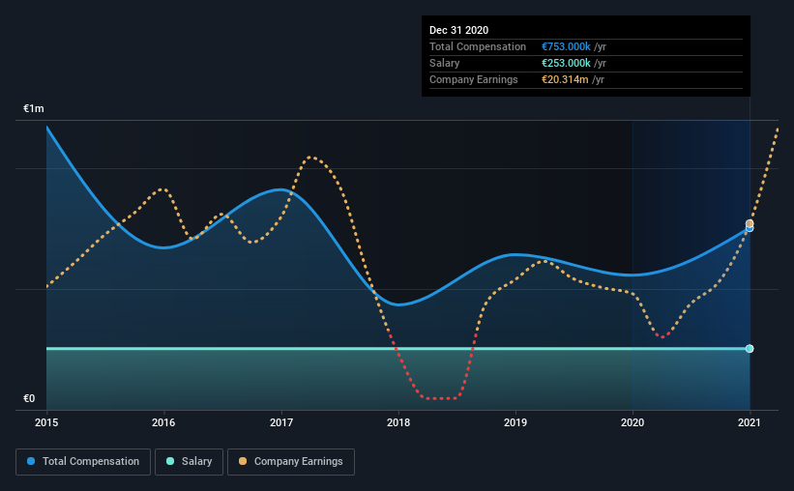The width and height of the screenshot is (794, 491).
Task: Select the 2017 axis label
Action: tap(281, 422)
